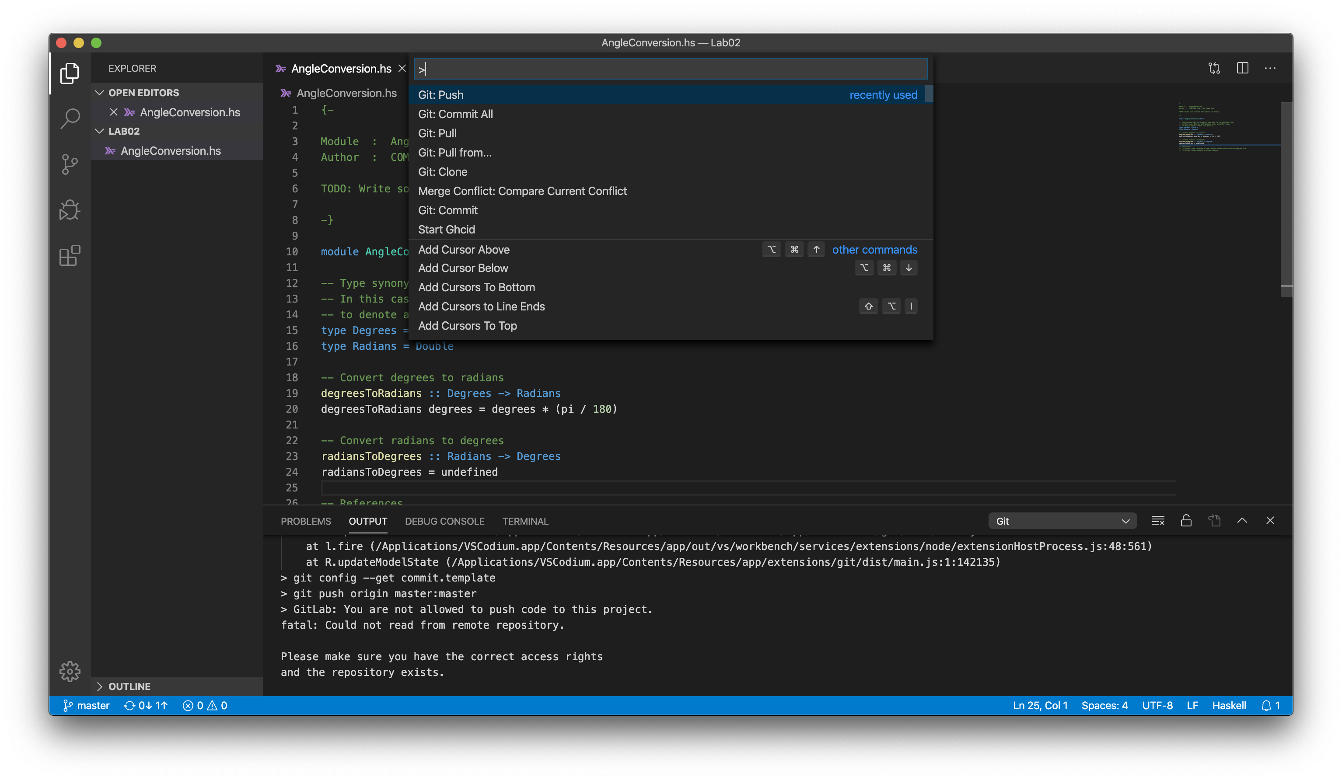Open the Search view in activity bar
1342x780 pixels.
coord(70,118)
